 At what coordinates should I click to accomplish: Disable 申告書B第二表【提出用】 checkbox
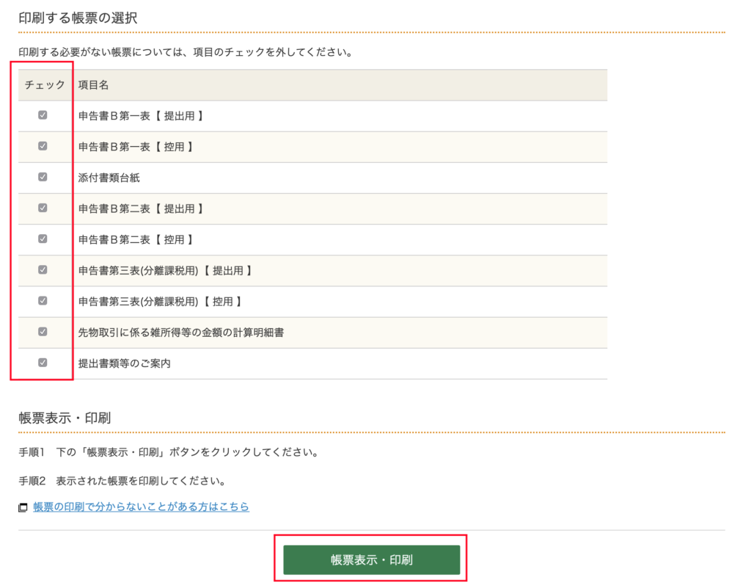[x=43, y=208]
